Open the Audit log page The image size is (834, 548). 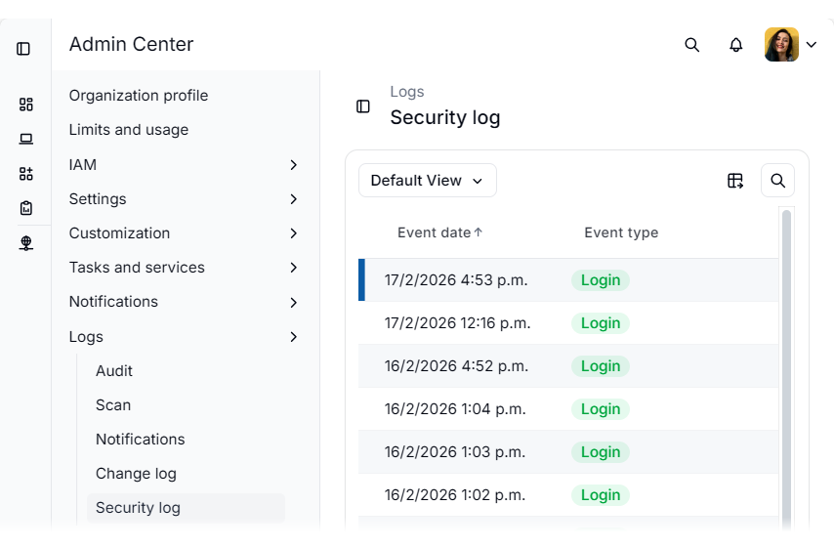(x=114, y=371)
